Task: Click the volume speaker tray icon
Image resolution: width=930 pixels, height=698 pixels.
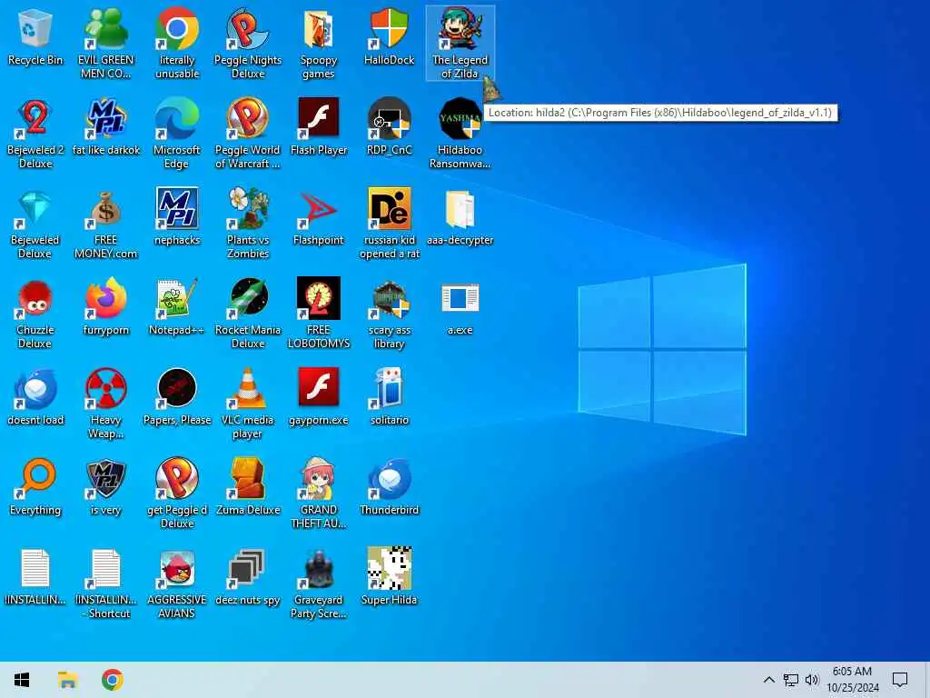Action: 812,680
